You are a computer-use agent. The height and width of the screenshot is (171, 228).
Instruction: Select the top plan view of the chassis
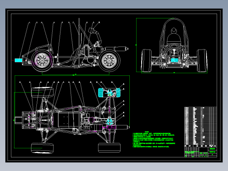[x=72, y=120]
